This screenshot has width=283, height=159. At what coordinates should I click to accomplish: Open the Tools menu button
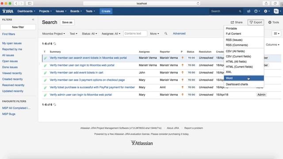(274, 23)
